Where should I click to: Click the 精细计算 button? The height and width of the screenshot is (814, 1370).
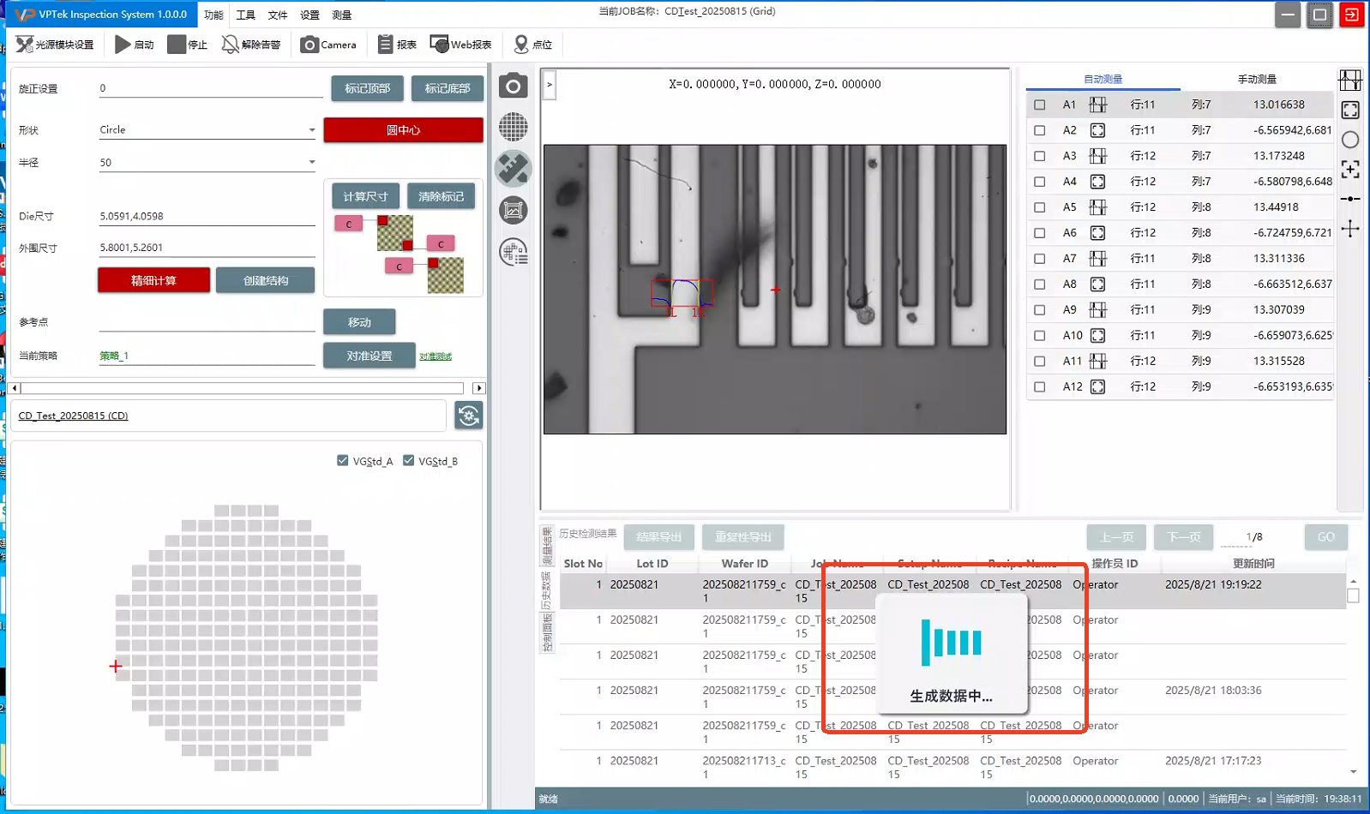153,280
